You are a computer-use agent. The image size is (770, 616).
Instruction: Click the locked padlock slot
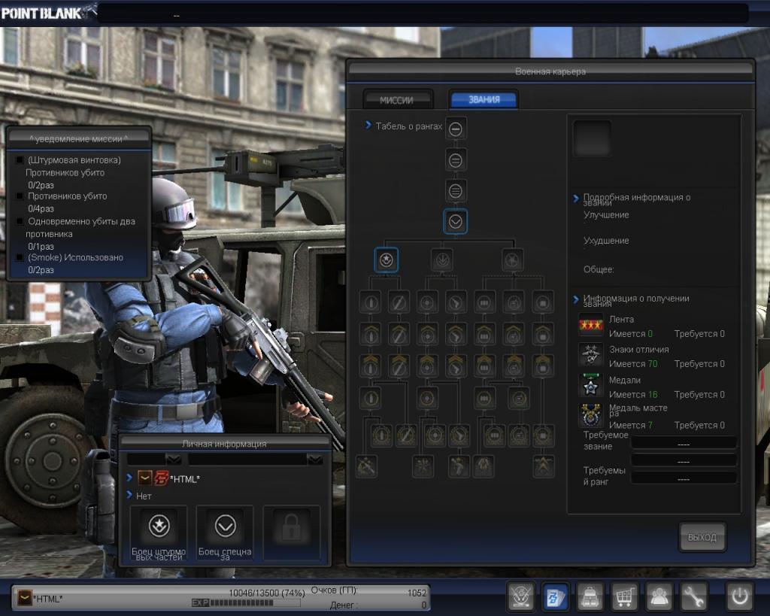[x=291, y=533]
